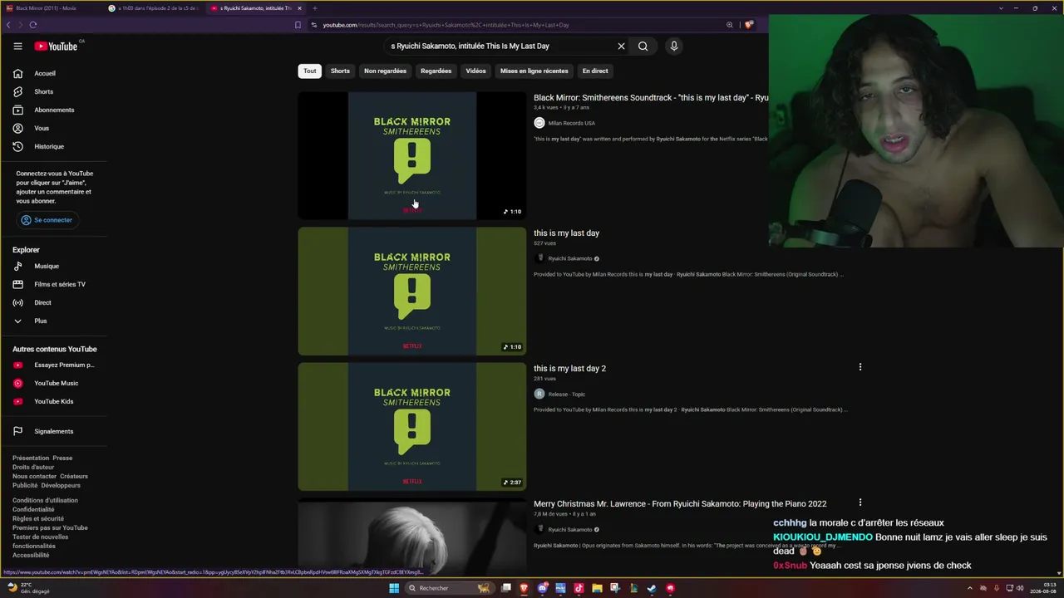
Task: Select the Non regardées filter chip
Action: tap(385, 71)
